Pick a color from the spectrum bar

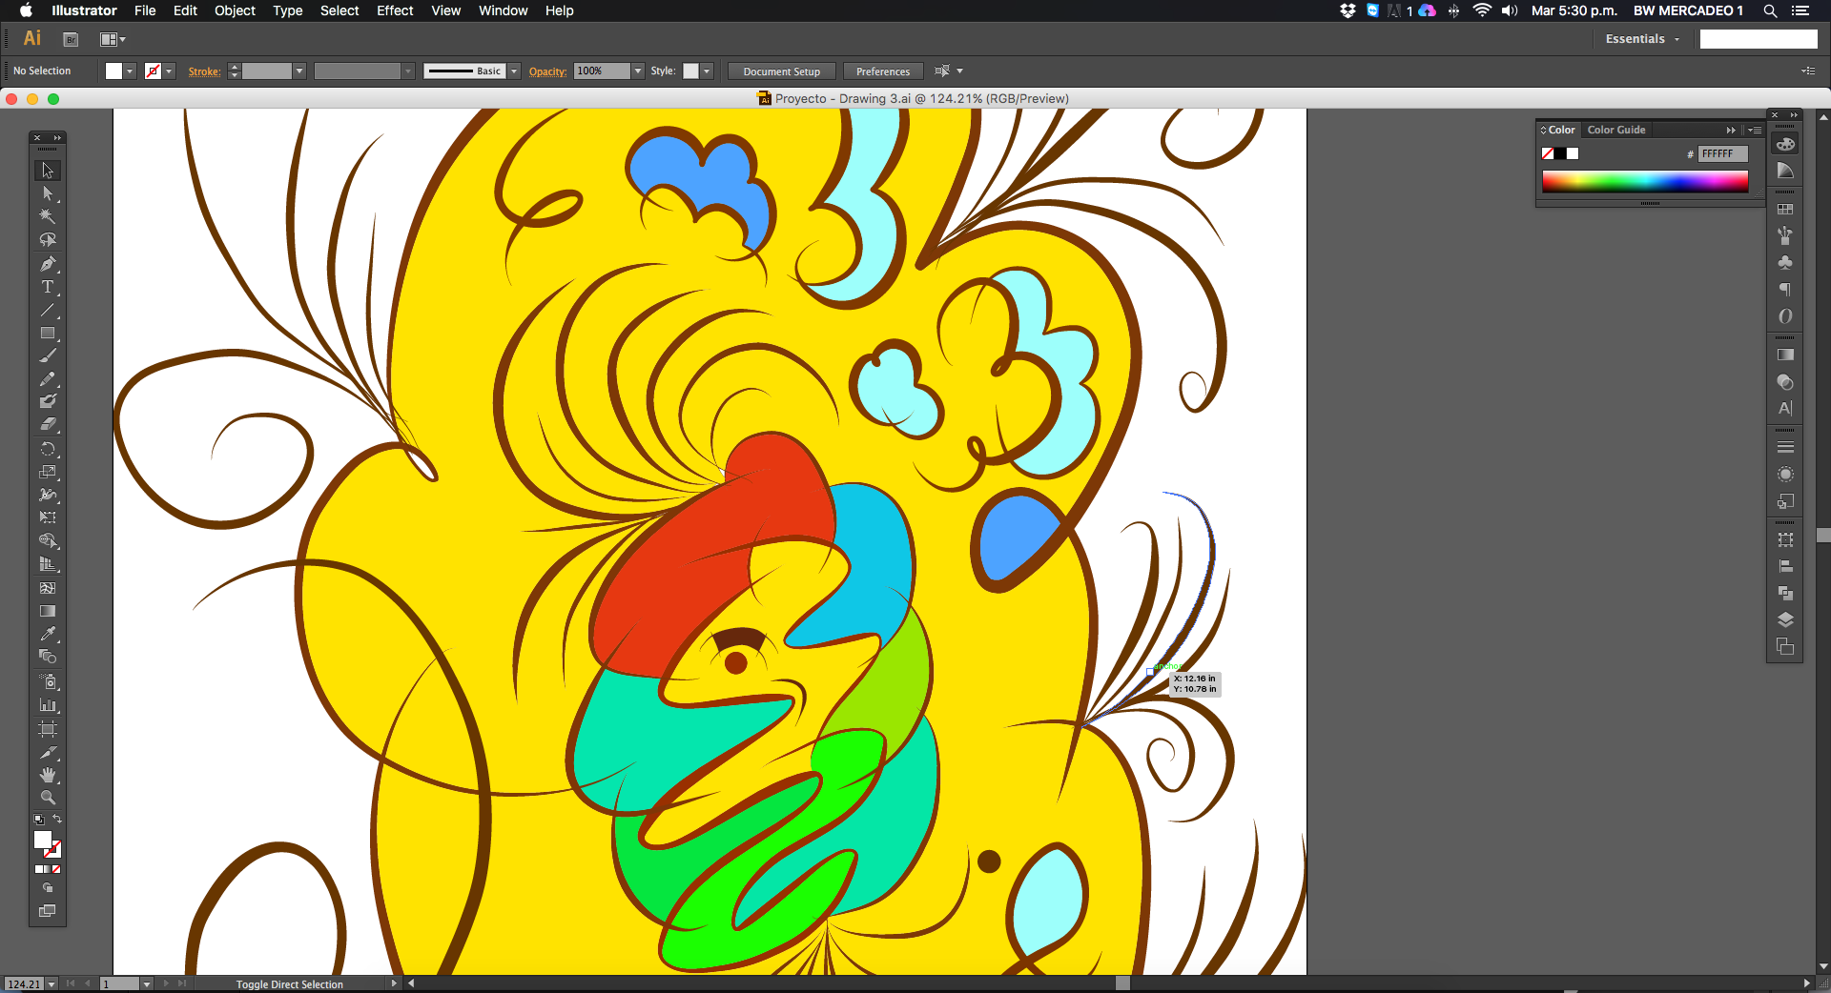1644,181
